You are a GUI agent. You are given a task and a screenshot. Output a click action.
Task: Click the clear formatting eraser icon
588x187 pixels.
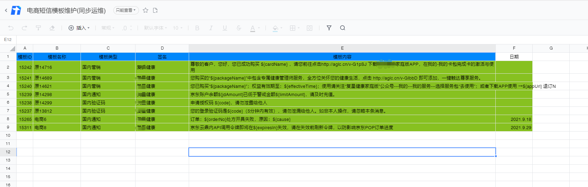(52, 28)
